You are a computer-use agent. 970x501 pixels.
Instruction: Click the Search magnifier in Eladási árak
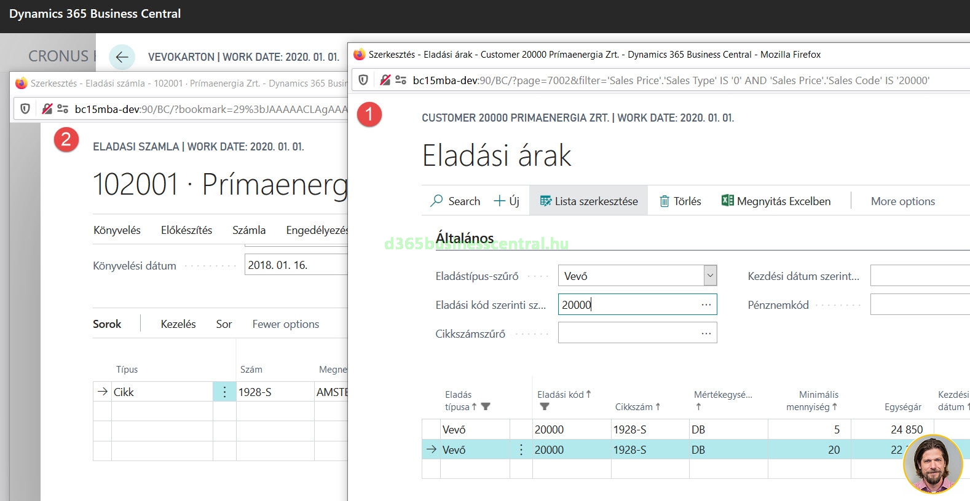pos(436,201)
